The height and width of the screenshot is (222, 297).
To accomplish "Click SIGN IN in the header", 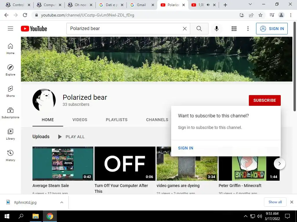I will click(272, 29).
